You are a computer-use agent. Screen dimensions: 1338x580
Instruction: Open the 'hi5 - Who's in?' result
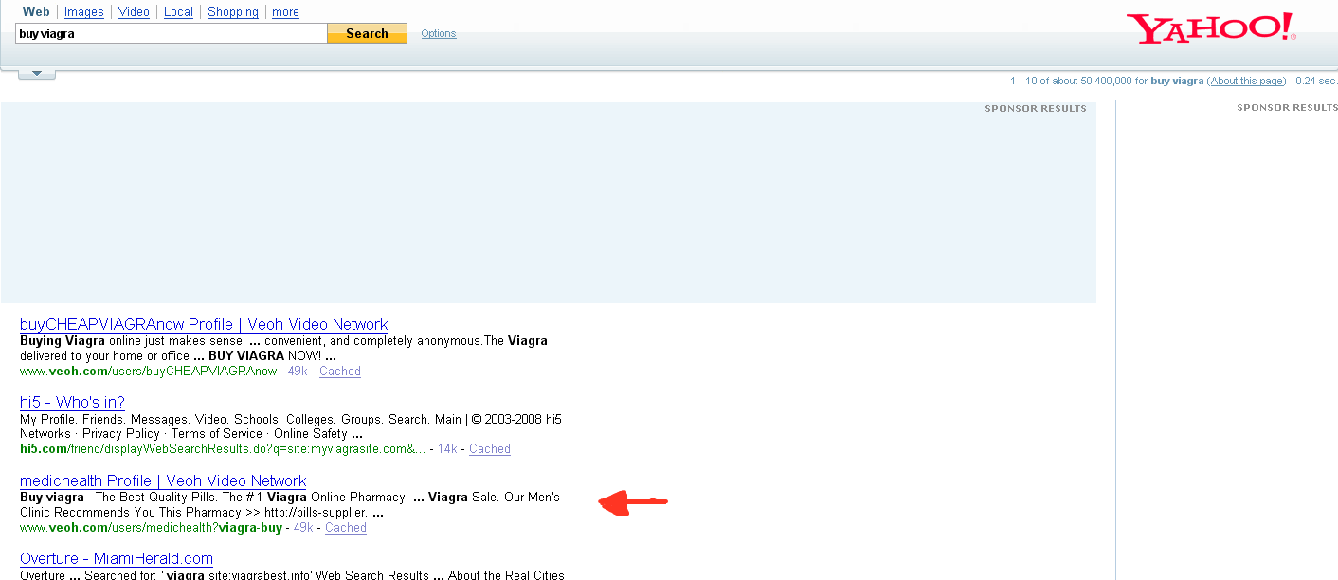click(x=72, y=402)
